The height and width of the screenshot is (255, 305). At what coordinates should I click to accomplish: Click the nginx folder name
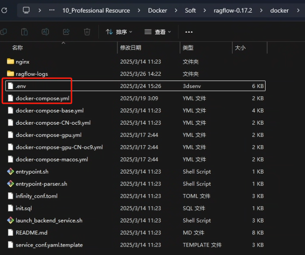[x=23, y=62]
